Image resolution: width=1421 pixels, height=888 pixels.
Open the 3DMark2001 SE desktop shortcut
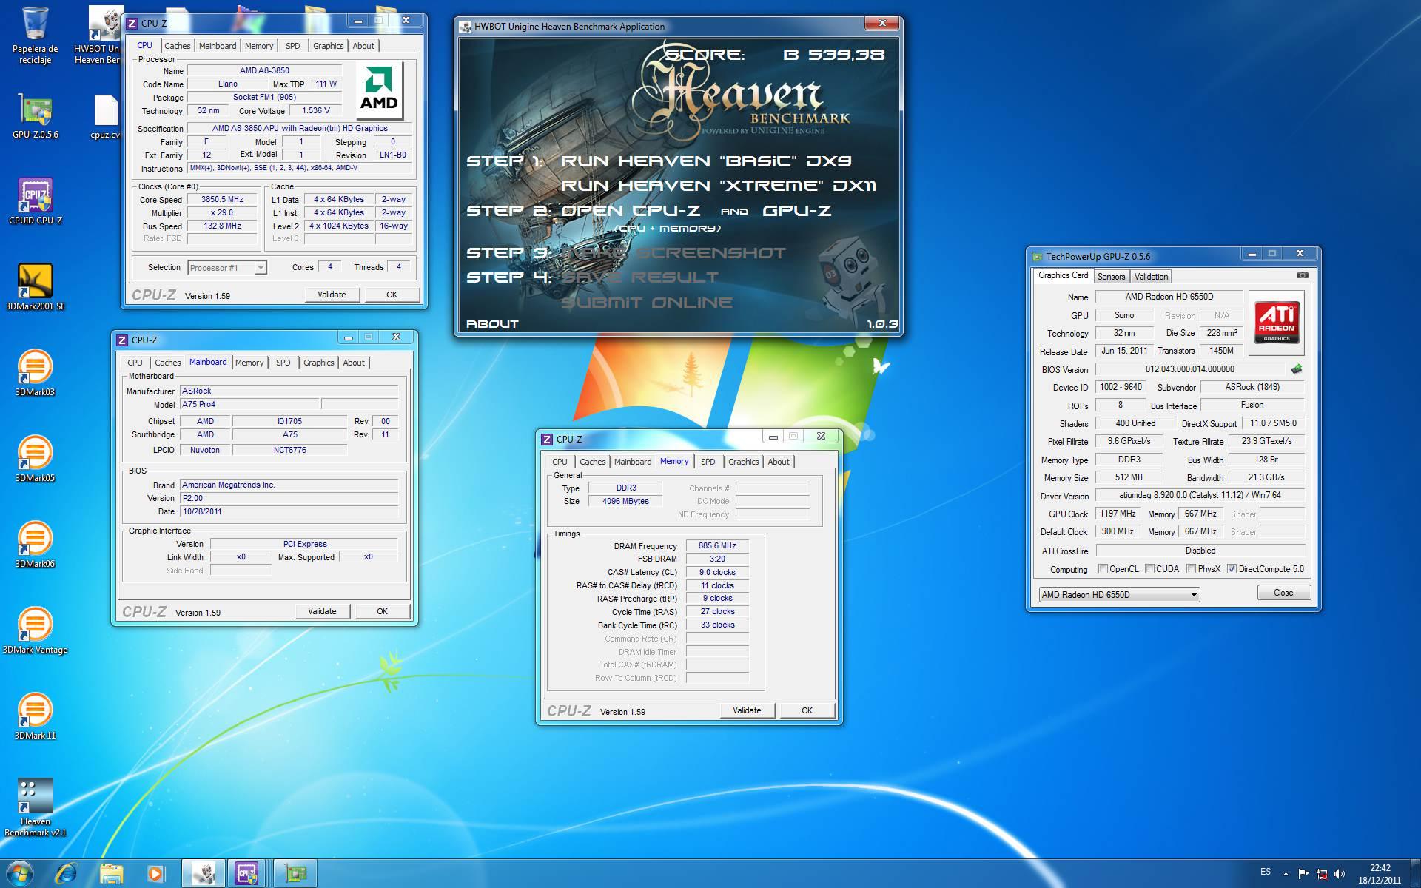(x=35, y=287)
